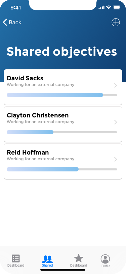Open the Clayton Christensen objective name

click(38, 115)
